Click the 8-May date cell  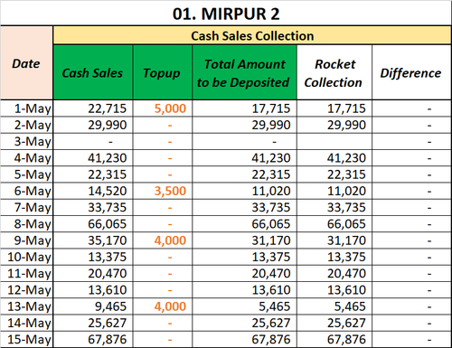tap(26, 224)
